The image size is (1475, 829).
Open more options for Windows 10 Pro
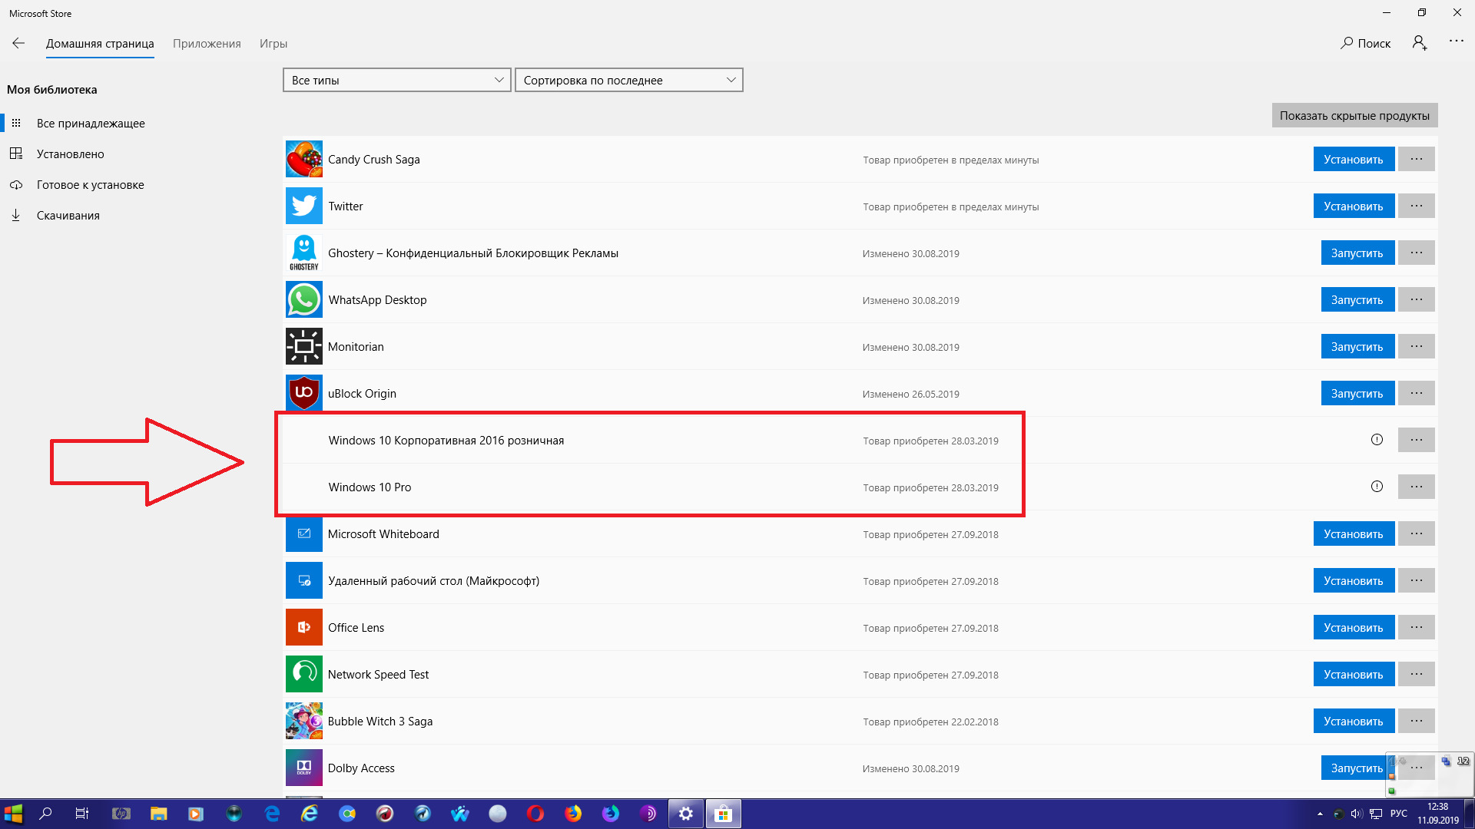pos(1417,487)
